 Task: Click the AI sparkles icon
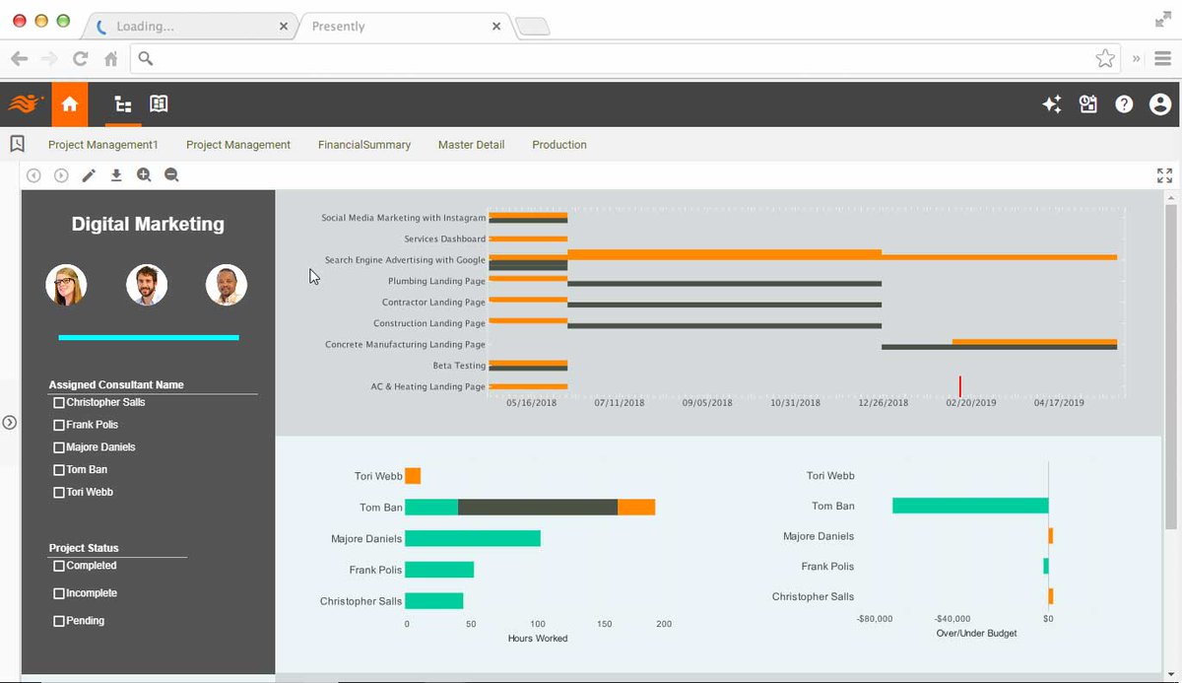point(1052,102)
